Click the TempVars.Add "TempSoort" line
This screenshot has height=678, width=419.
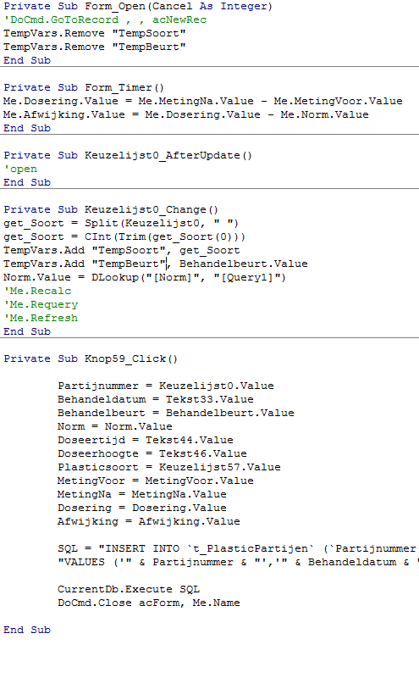[121, 250]
